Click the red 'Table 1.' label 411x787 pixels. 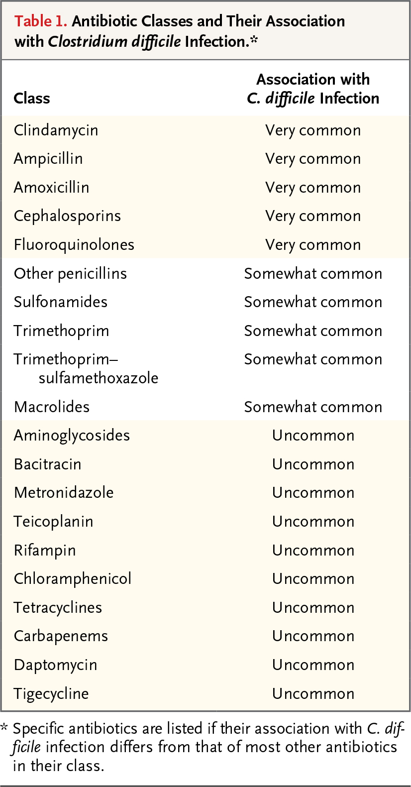click(41, 21)
